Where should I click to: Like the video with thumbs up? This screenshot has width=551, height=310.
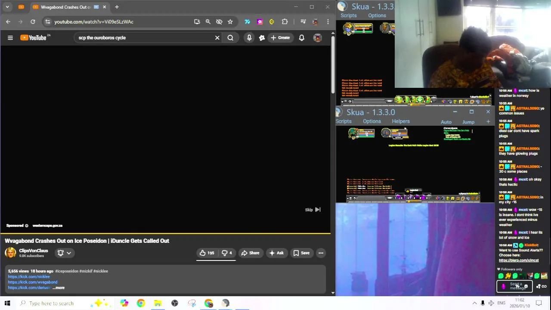[207, 253]
